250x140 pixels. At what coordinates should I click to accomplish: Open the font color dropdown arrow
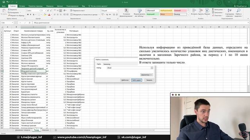click(x=51, y=15)
